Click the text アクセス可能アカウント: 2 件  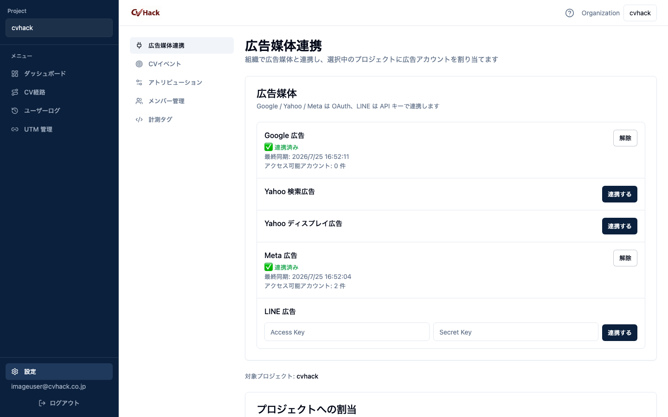(305, 286)
